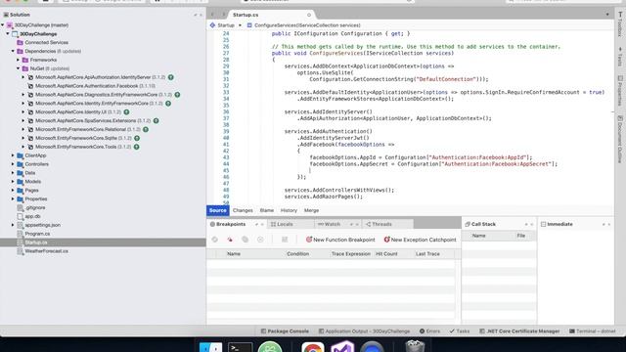Navigate forward with editor forward arrow
This screenshot has height=352, width=626.
click(x=223, y=15)
